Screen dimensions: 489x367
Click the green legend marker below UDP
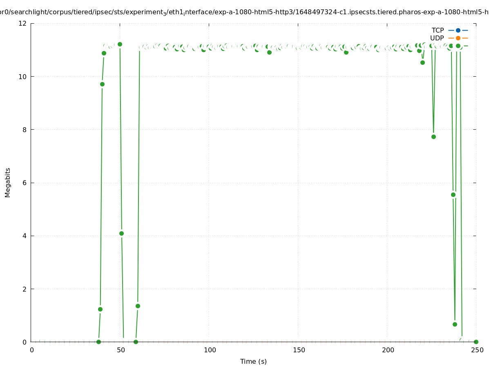[x=458, y=46]
